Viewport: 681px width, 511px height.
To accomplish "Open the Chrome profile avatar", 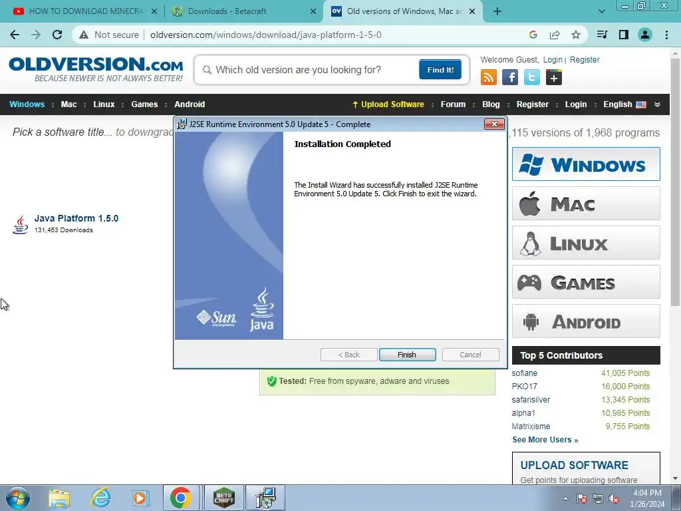I will (x=645, y=35).
